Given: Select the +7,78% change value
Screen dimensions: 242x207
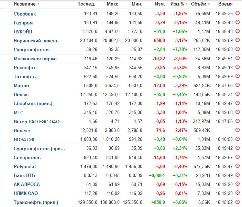Looking at the screenshot, I should (180, 50).
